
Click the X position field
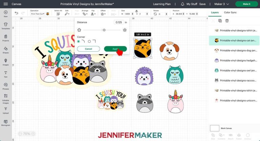click(179, 14)
